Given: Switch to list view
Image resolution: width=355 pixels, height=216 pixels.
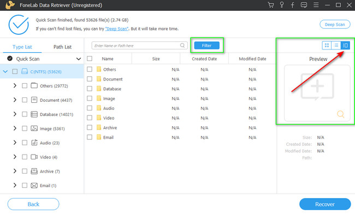Looking at the screenshot, I should 336,45.
